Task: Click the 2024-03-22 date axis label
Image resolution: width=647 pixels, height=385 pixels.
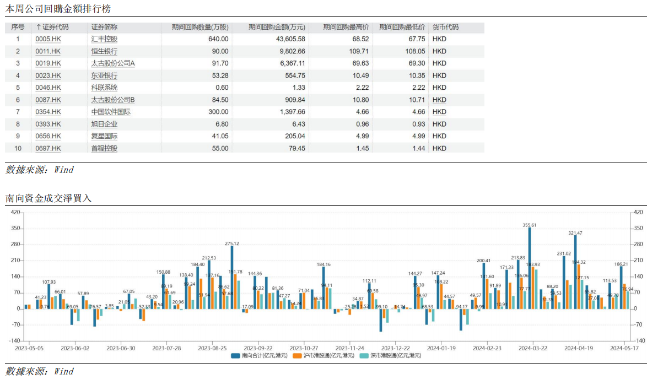Action: point(533,348)
